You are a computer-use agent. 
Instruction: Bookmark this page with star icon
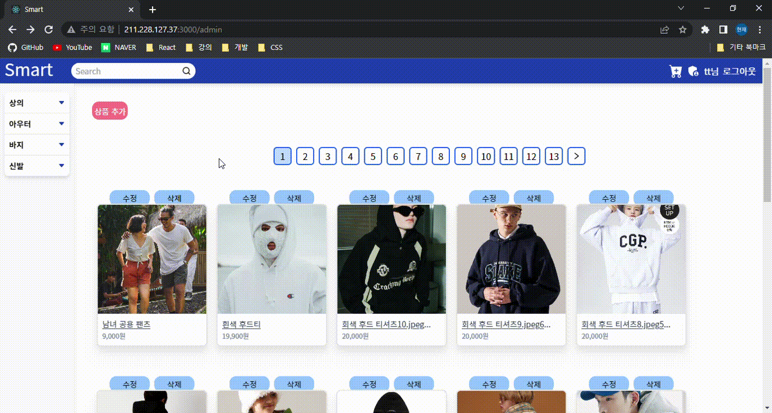[682, 29]
